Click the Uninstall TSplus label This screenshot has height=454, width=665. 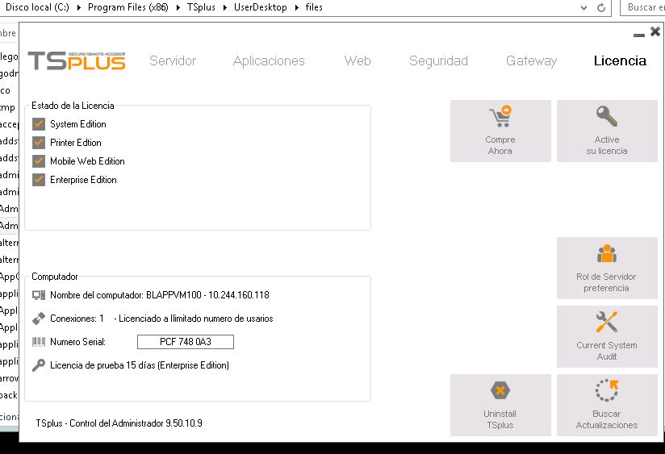(x=500, y=419)
